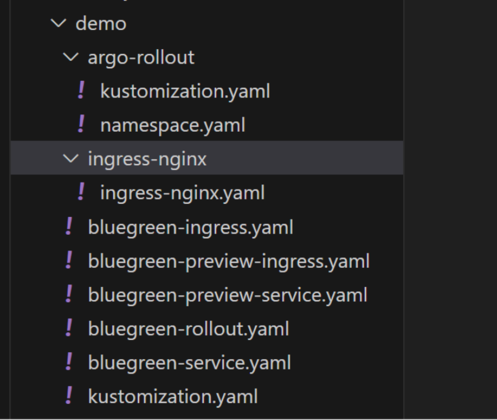Collapse the ingress-nginx folder chevron
Screen dimensions: 497x420
tap(70, 159)
